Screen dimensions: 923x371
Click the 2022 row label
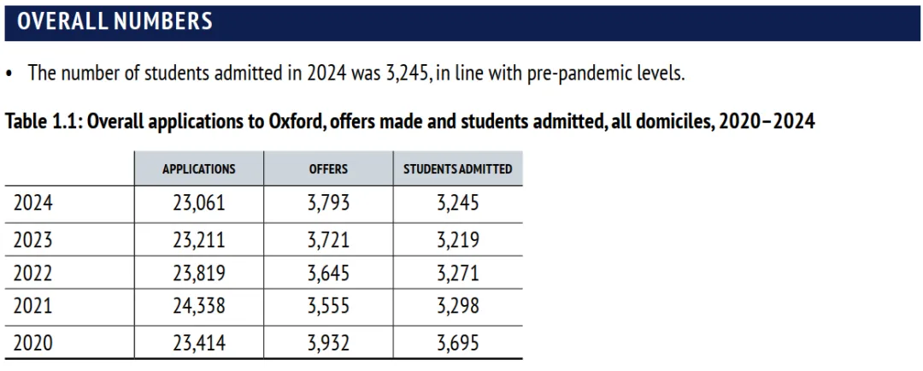(x=33, y=274)
